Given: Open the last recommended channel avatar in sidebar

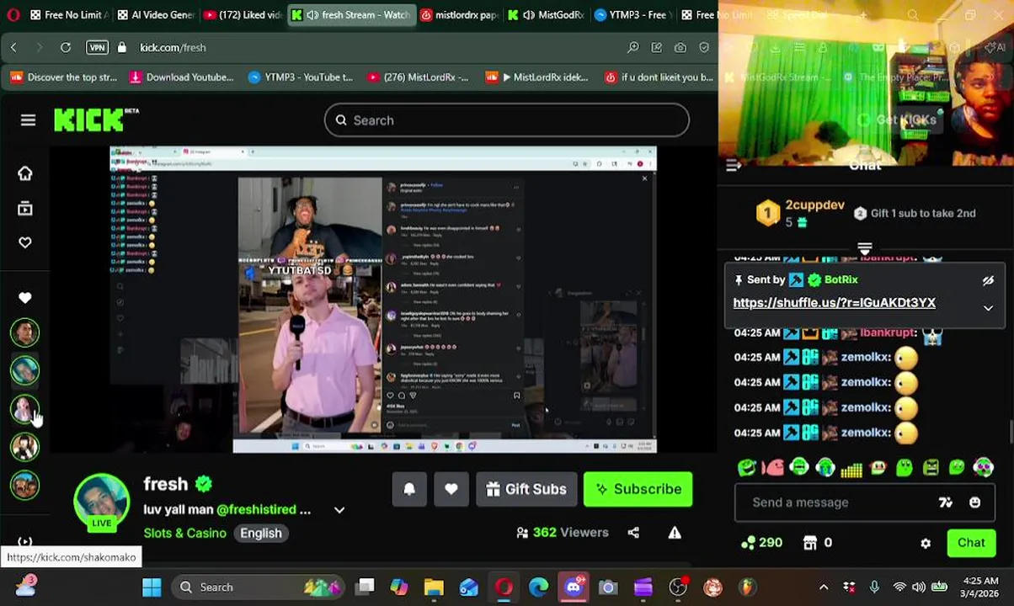Looking at the screenshot, I should (x=25, y=486).
